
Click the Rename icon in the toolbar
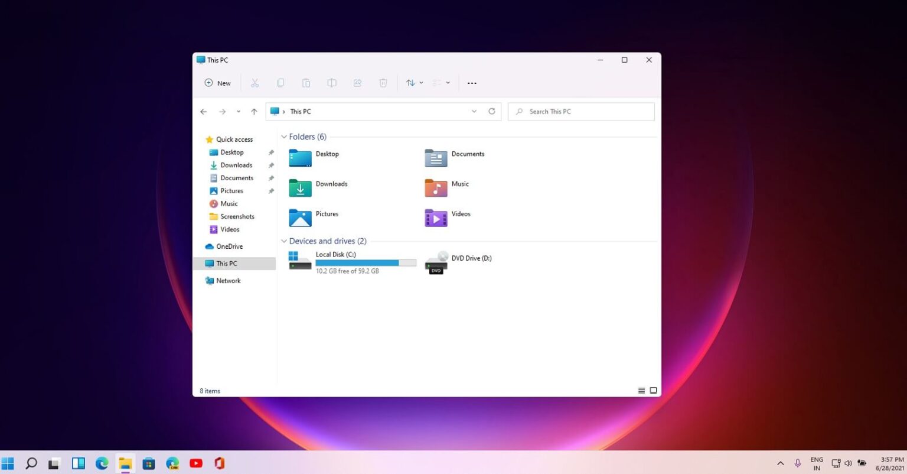pos(332,83)
